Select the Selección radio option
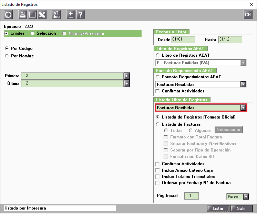Viewport: 257px width, 214px height. (32, 34)
